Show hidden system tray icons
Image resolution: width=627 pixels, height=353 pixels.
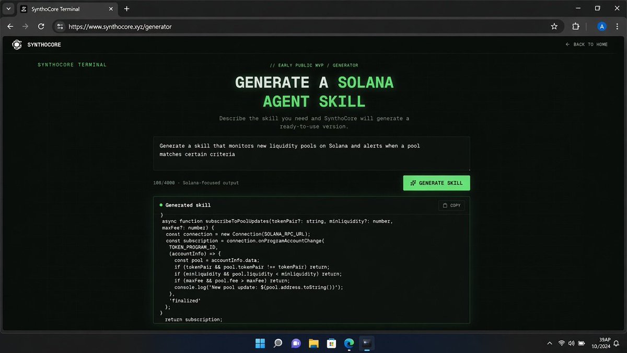pyautogui.click(x=550, y=343)
